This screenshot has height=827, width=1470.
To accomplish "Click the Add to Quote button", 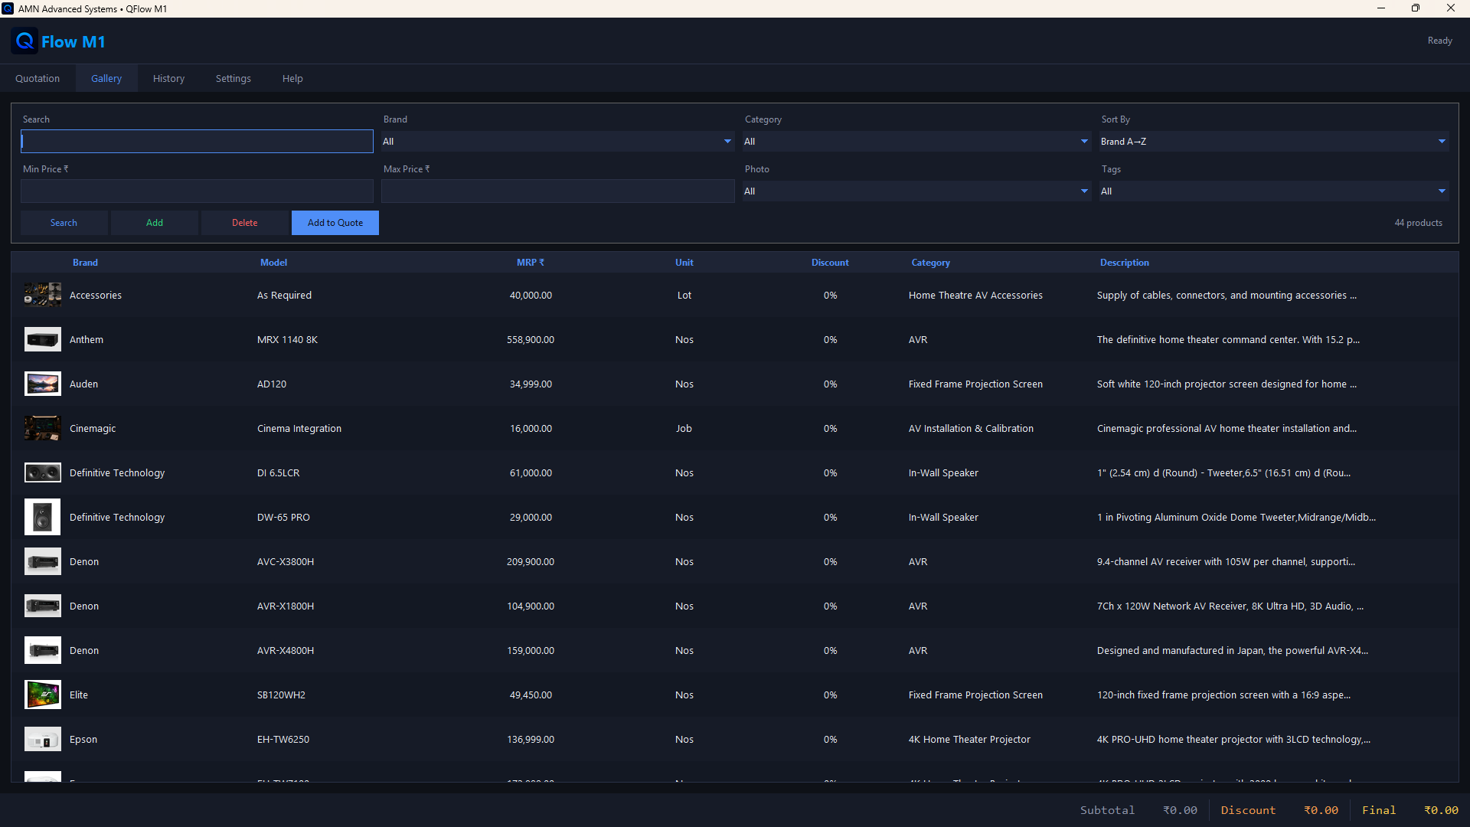I will click(x=335, y=223).
